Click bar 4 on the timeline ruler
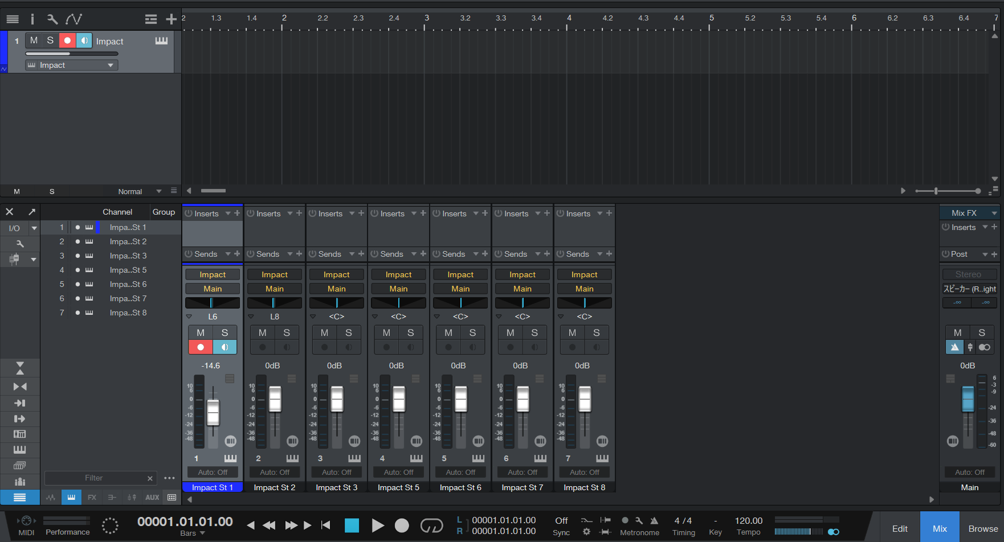 tap(569, 18)
